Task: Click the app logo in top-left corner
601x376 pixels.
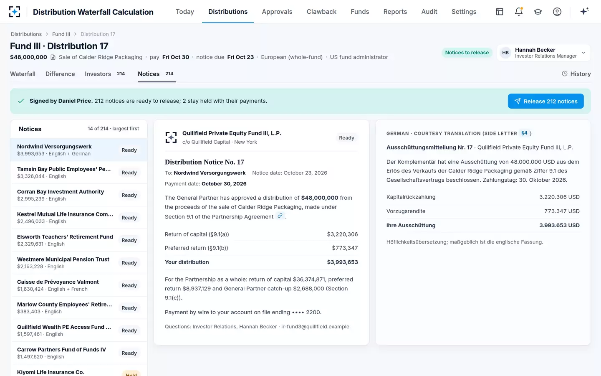Action: [x=15, y=12]
